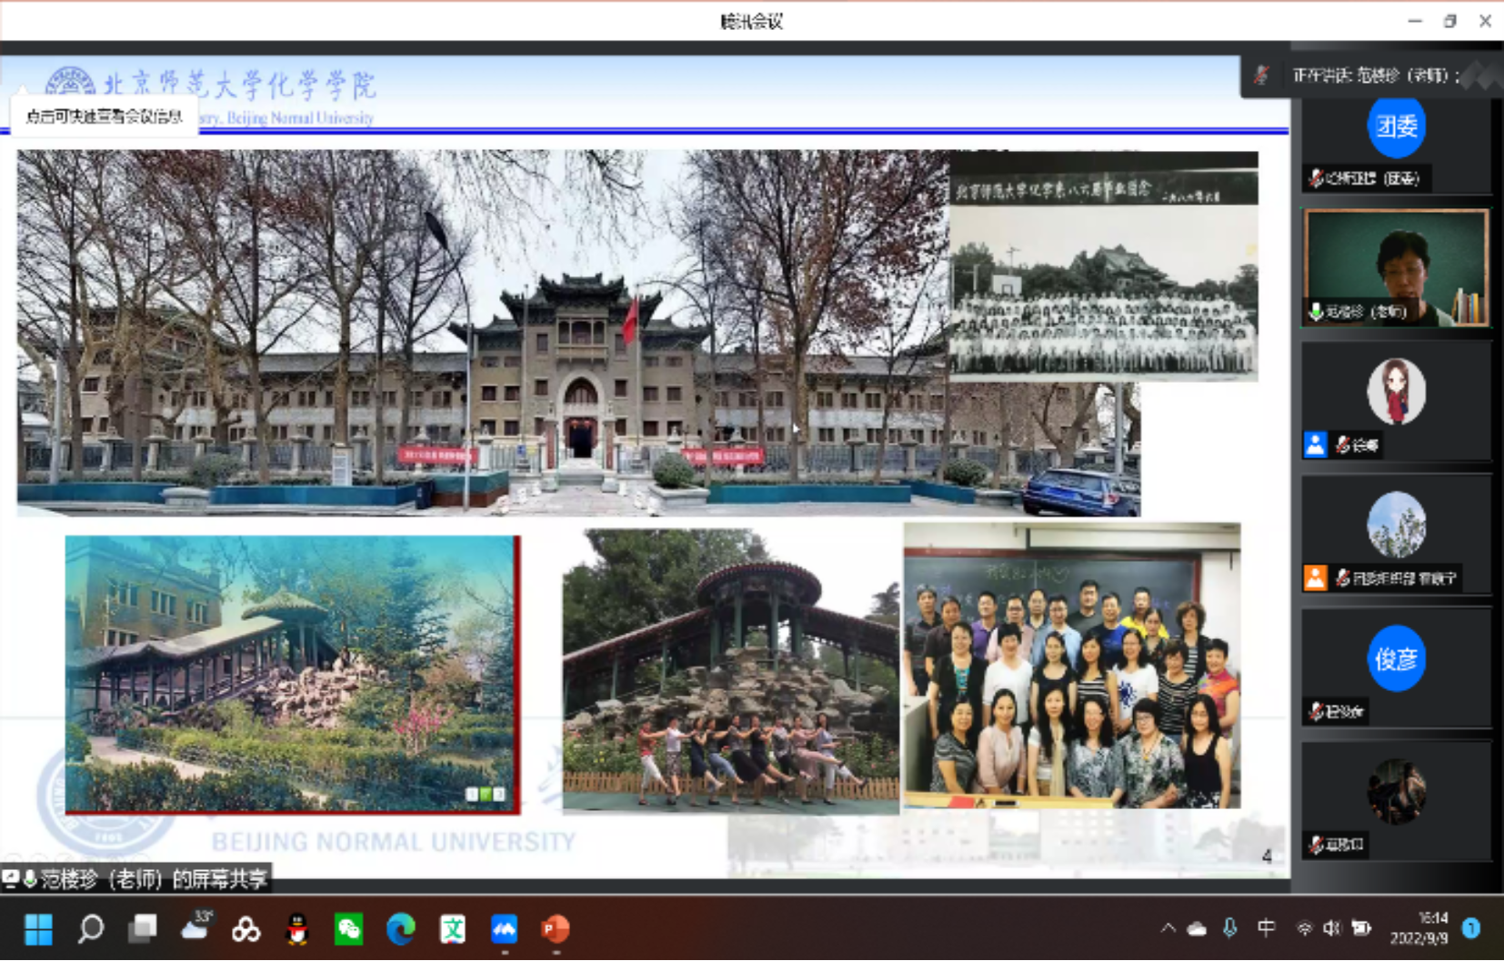1504x961 pixels.
Task: Select 范楼珍's webcam video thumbnail
Action: point(1396,266)
